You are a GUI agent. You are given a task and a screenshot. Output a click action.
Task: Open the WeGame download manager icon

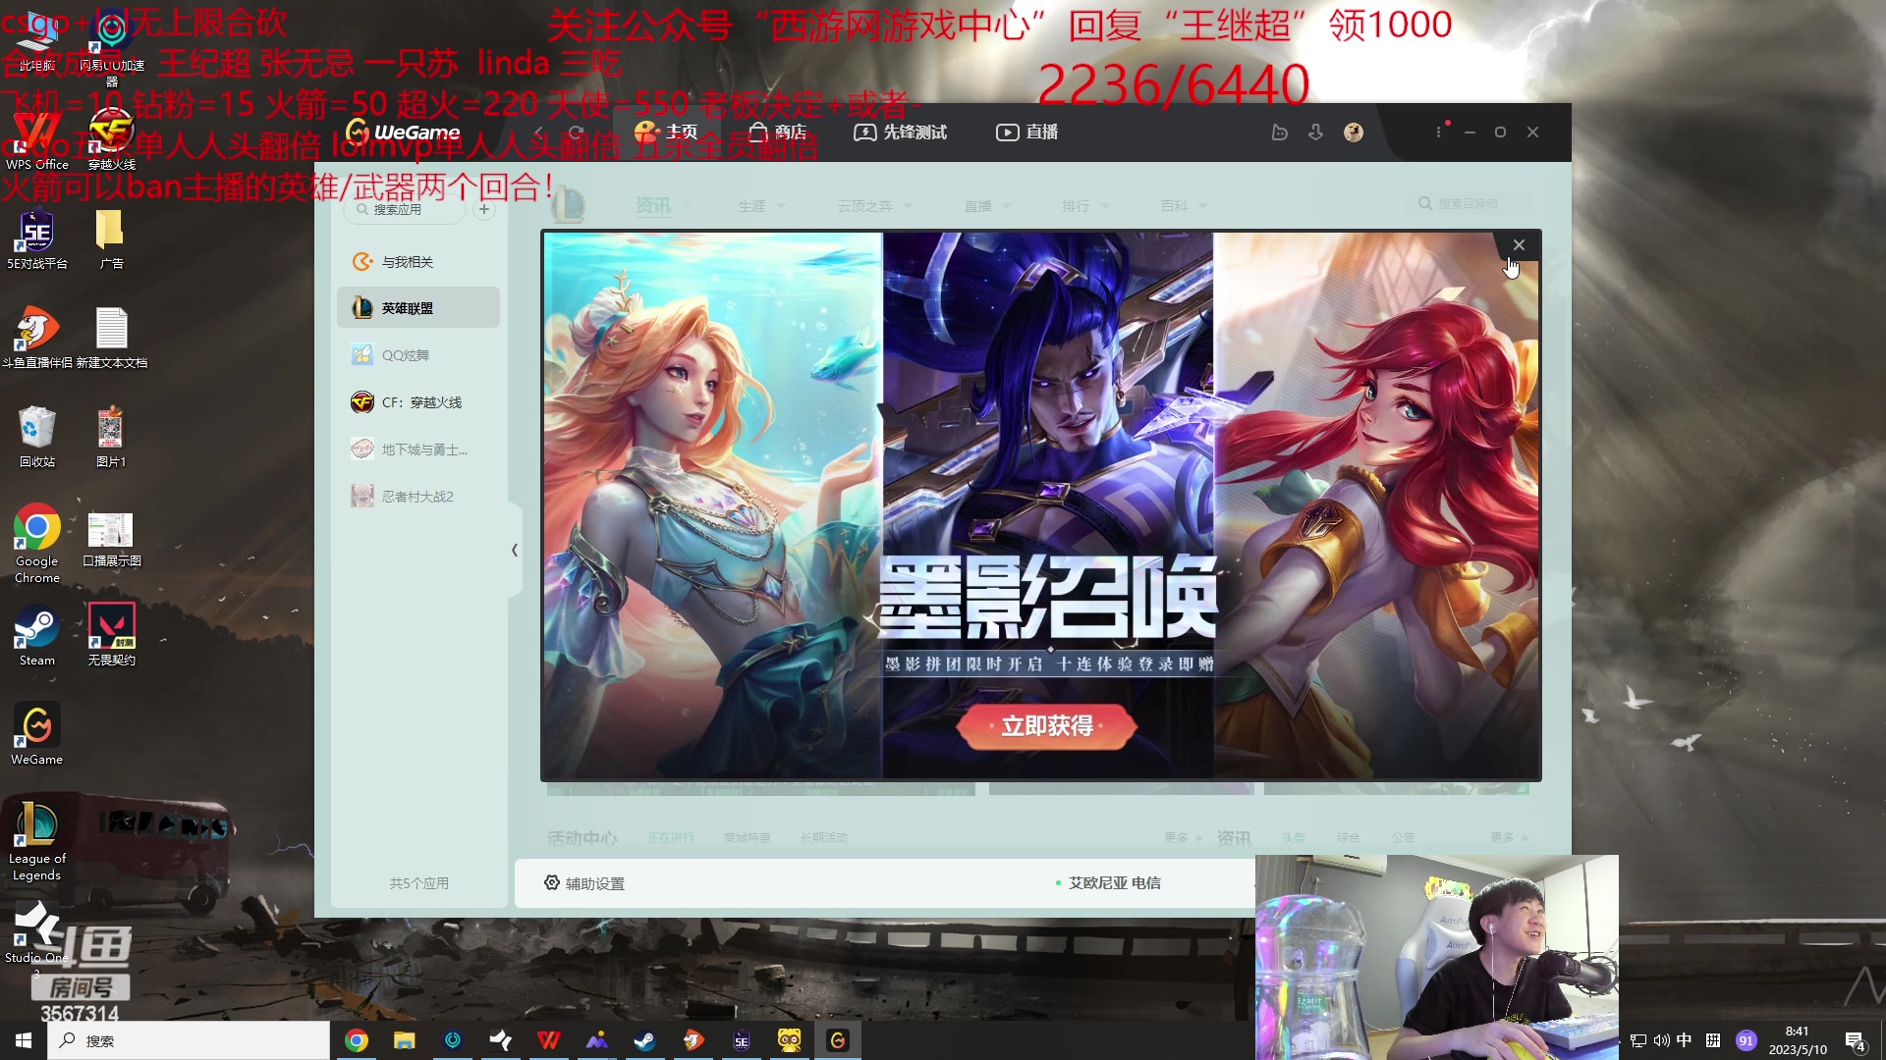tap(1315, 132)
